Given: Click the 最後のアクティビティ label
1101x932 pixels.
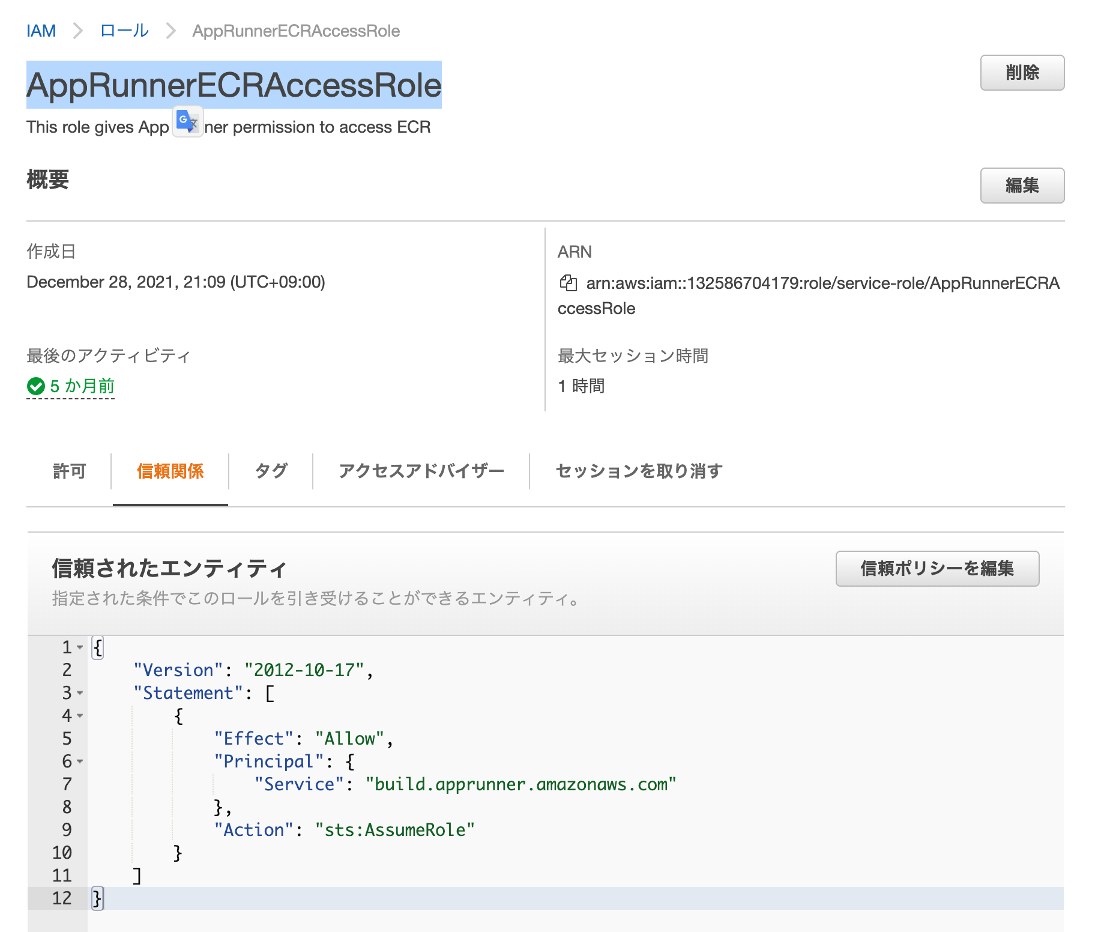Looking at the screenshot, I should pos(109,356).
